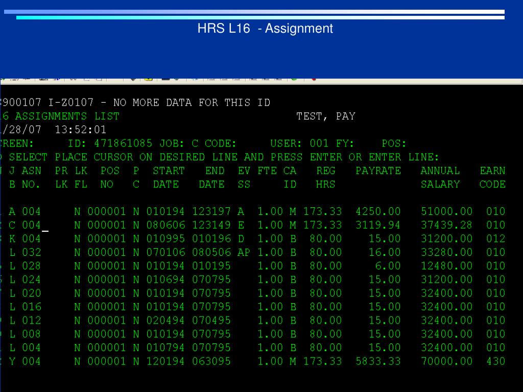Click the PAYRATE column header
This screenshot has width=523, height=392.
(x=378, y=170)
